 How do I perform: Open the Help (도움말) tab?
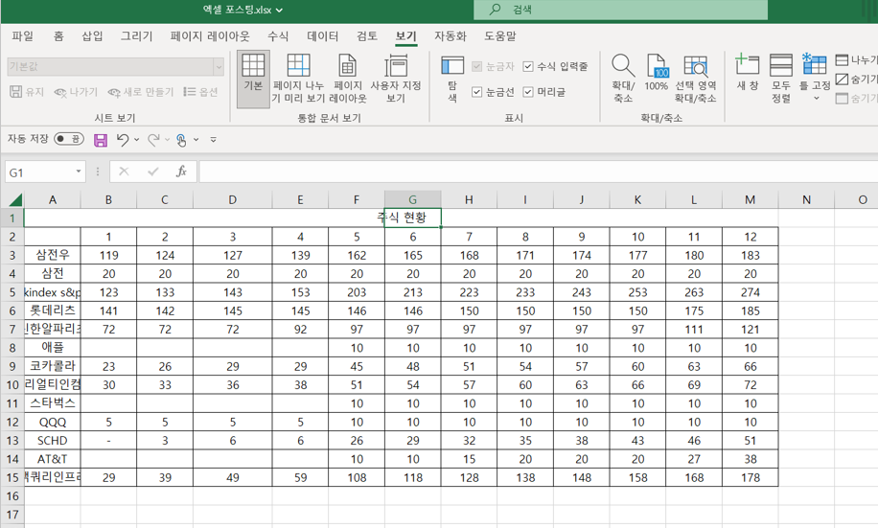[500, 36]
